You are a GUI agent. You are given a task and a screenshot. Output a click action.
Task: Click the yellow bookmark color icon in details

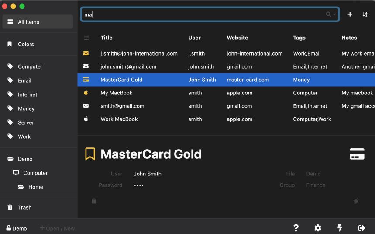point(90,154)
